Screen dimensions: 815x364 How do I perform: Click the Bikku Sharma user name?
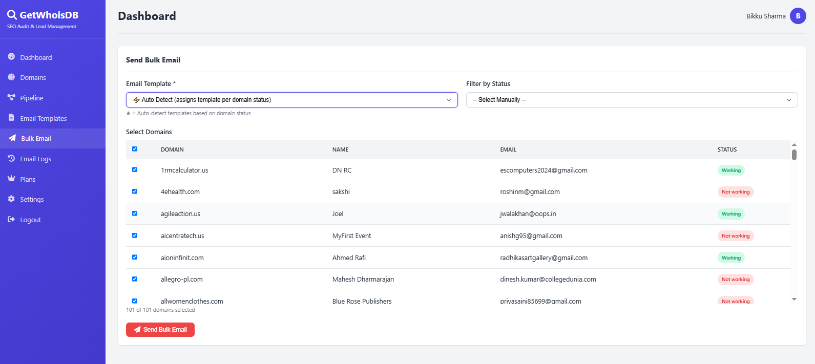click(x=766, y=16)
